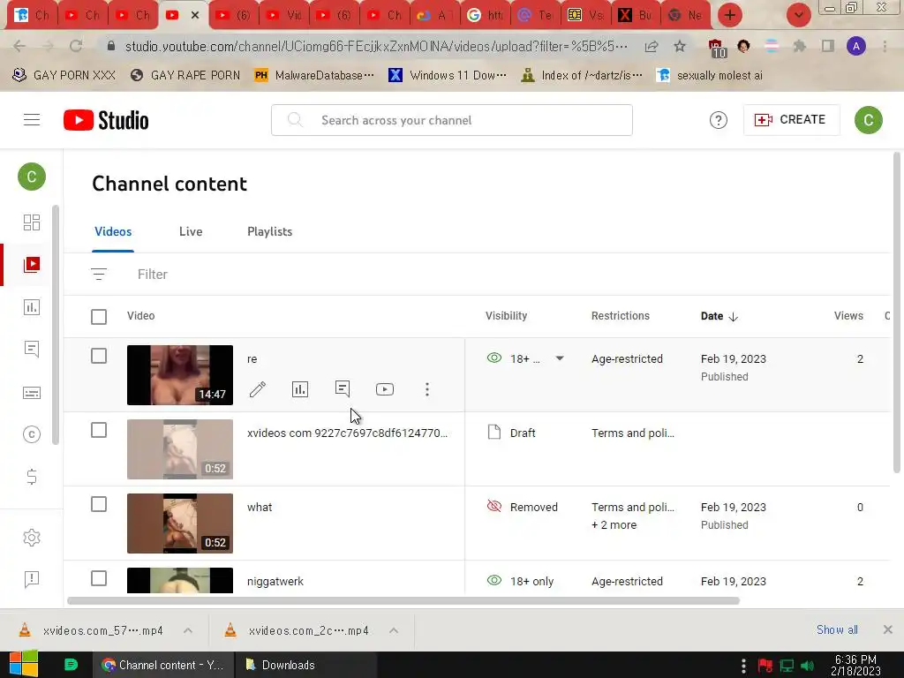Open the three-dot Options for video "re"
The image size is (904, 678).
point(427,389)
